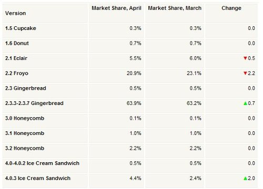The width and height of the screenshot is (263, 189).
Task: Click the 23.1% March share cell
Action: pyautogui.click(x=194, y=73)
